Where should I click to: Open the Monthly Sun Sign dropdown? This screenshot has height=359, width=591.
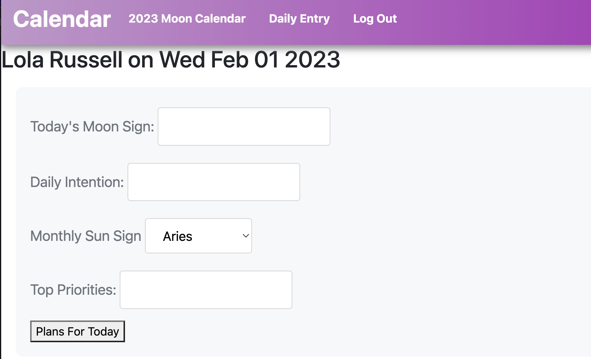point(198,236)
